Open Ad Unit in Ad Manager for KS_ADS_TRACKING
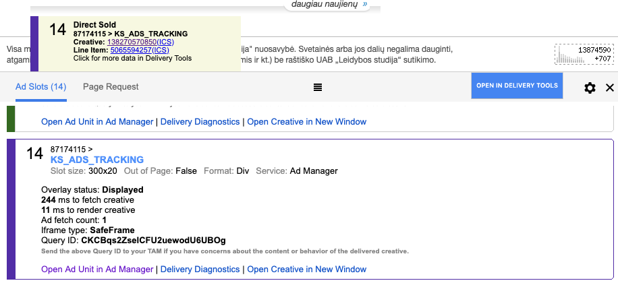Image resolution: width=618 pixels, height=285 pixels. (97, 270)
